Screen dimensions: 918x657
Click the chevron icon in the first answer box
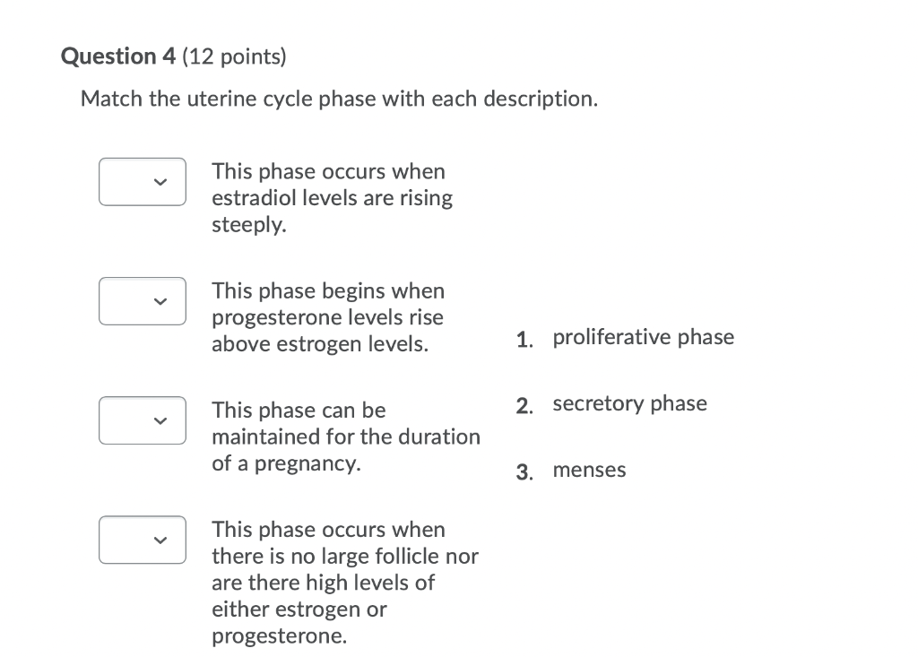[x=159, y=182]
